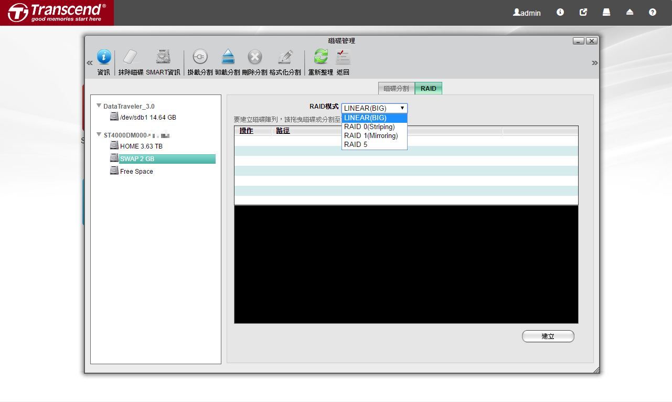Select DataTraveler_3.0 disk label
This screenshot has width=672, height=402.
(x=129, y=106)
